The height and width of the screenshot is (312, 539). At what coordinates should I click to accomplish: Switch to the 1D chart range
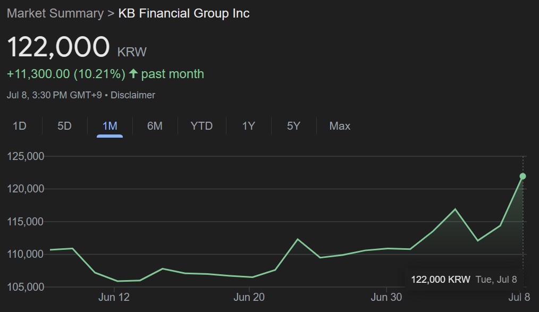(20, 126)
